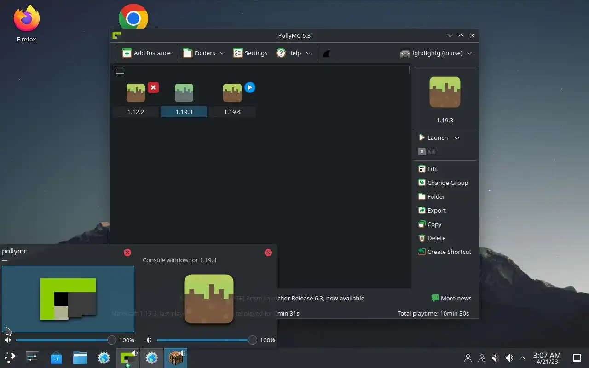
Task: Open Dolphin file manager in taskbar
Action: point(80,357)
